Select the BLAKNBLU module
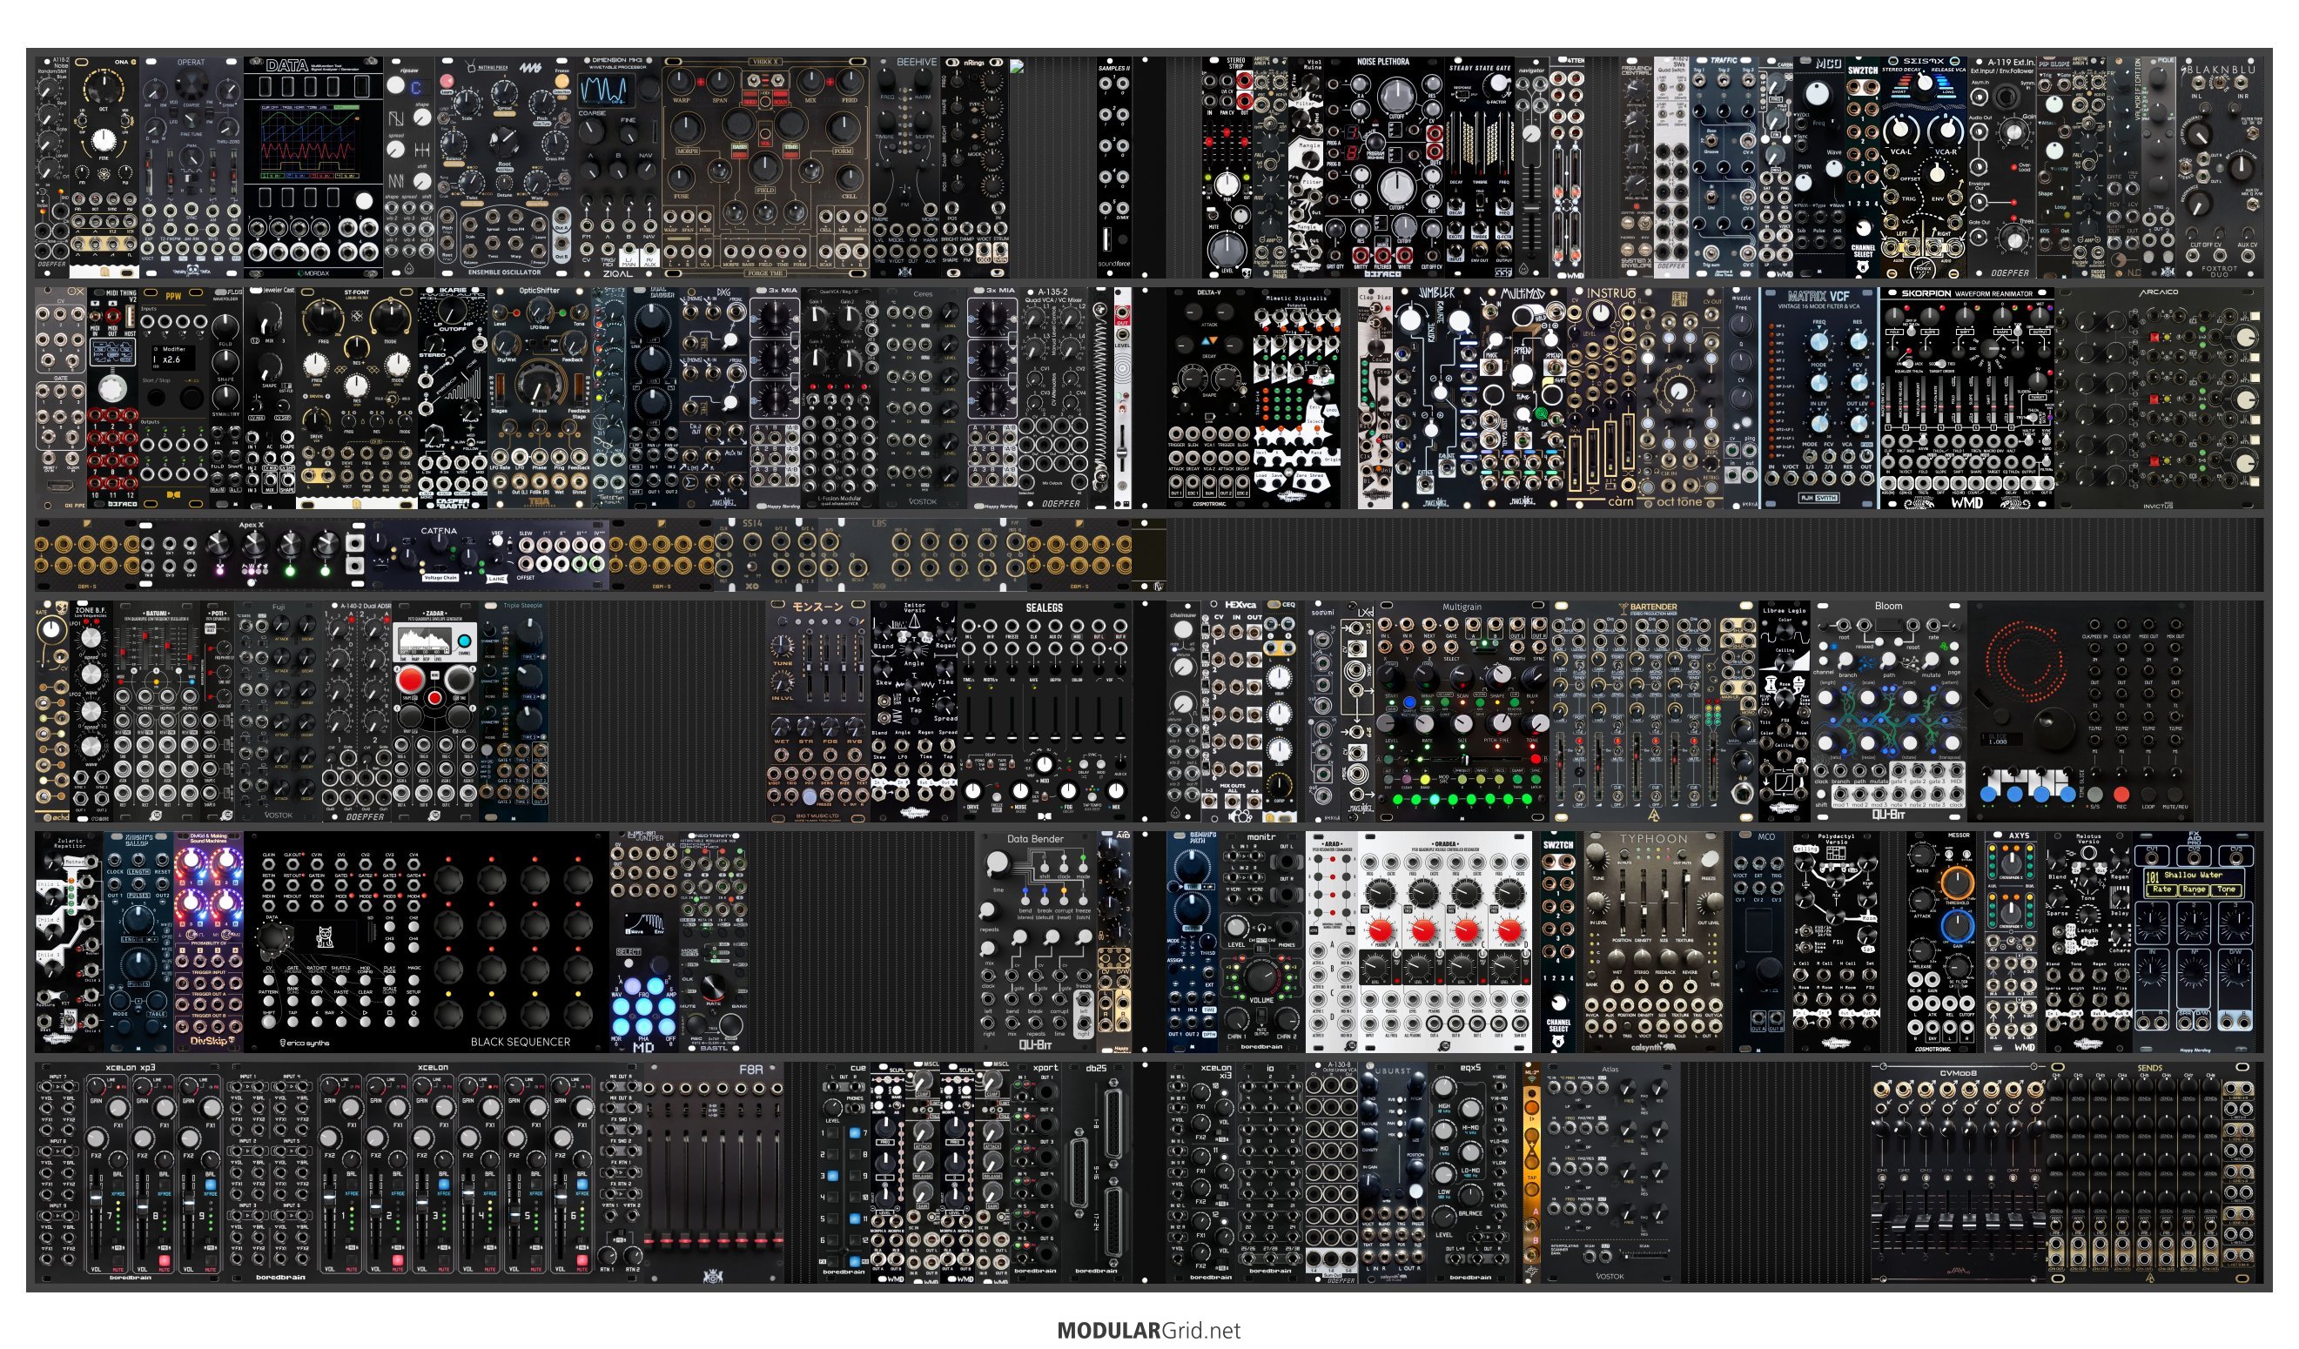The image size is (2299, 1349). tap(2220, 167)
